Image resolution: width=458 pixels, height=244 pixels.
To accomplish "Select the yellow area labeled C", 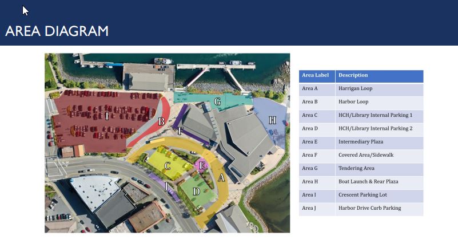I will 168,166.
